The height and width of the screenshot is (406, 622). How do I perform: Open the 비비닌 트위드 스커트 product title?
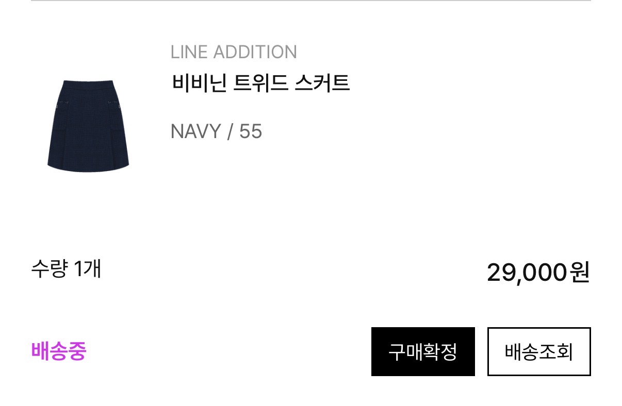pyautogui.click(x=260, y=83)
